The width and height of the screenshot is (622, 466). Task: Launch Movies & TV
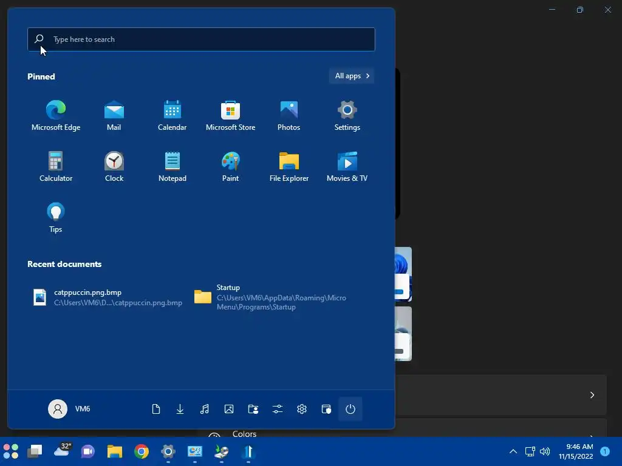tap(347, 166)
